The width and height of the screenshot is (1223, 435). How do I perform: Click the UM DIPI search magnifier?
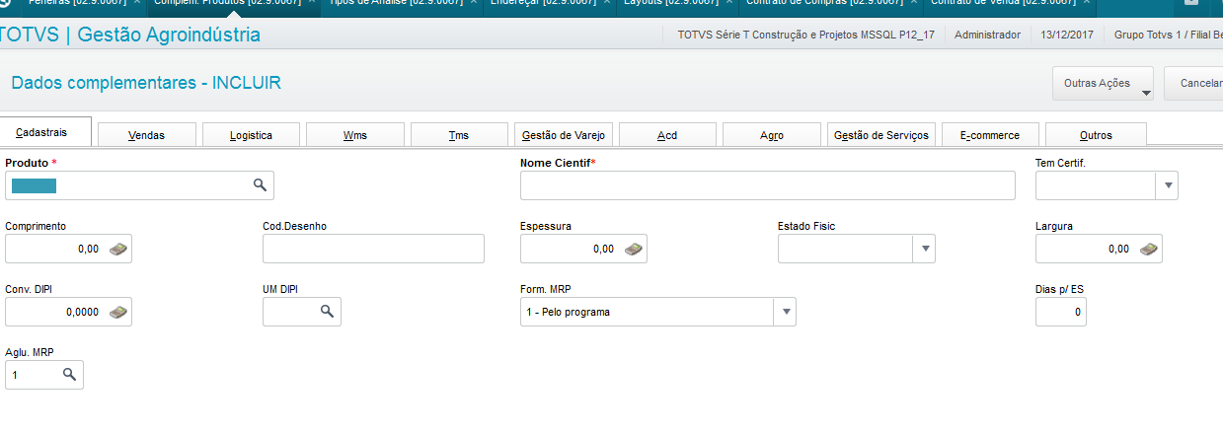[328, 312]
